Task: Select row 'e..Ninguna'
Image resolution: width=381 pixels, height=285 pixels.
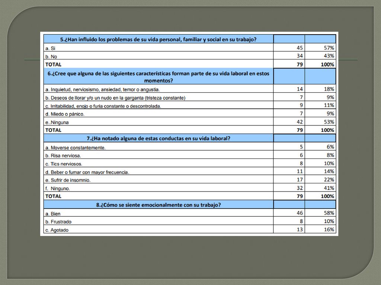Action: click(57, 122)
